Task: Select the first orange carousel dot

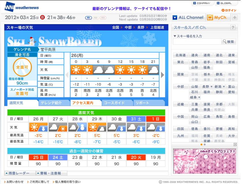Action: click(201, 145)
